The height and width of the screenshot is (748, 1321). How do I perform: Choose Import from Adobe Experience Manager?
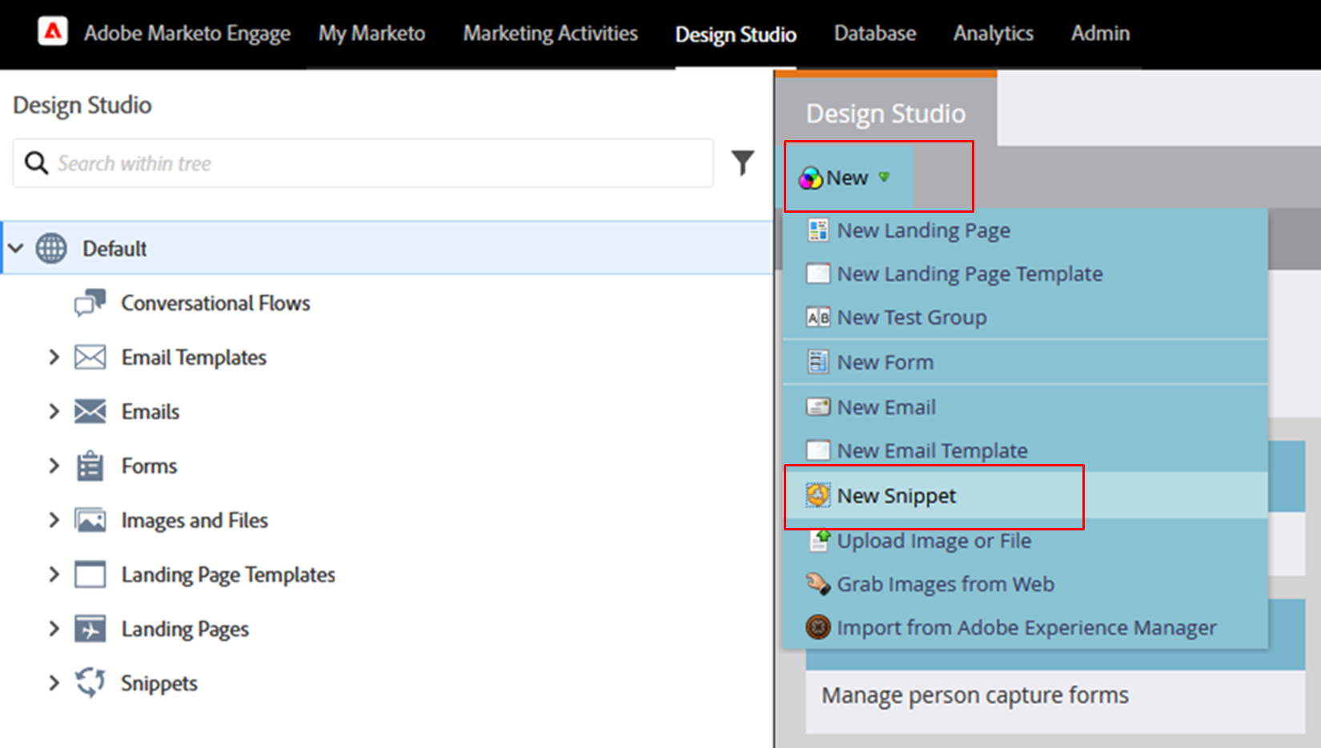point(1026,627)
